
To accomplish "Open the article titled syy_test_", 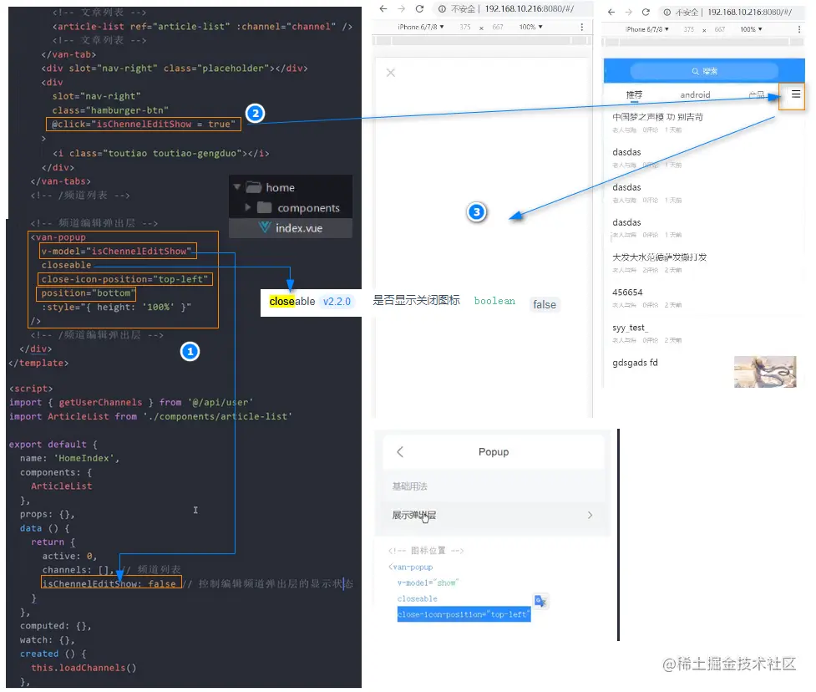I will coord(631,328).
